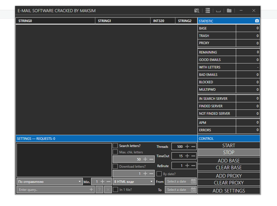Click the plus icon in query field

tap(91, 189)
